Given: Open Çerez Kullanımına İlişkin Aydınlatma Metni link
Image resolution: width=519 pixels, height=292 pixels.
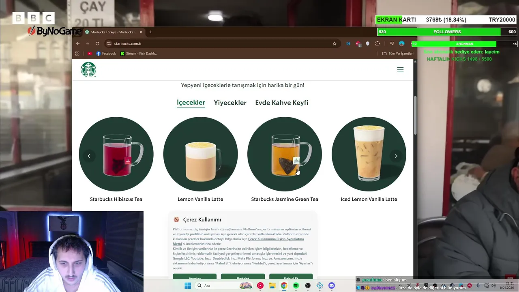Looking at the screenshot, I should [276, 239].
